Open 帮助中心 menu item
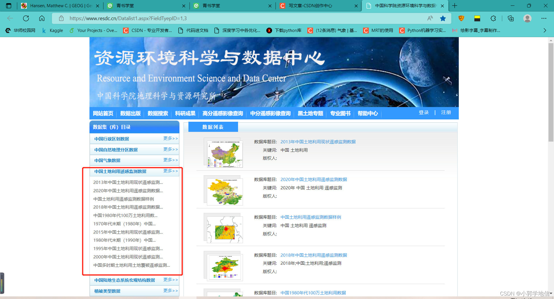Image resolution: width=554 pixels, height=299 pixels. (368, 113)
